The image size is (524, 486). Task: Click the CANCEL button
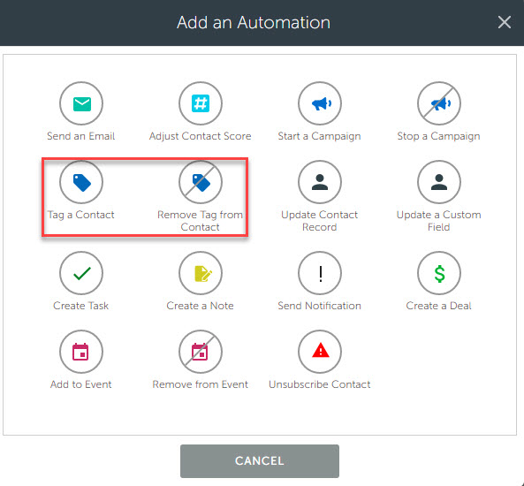[x=260, y=461]
